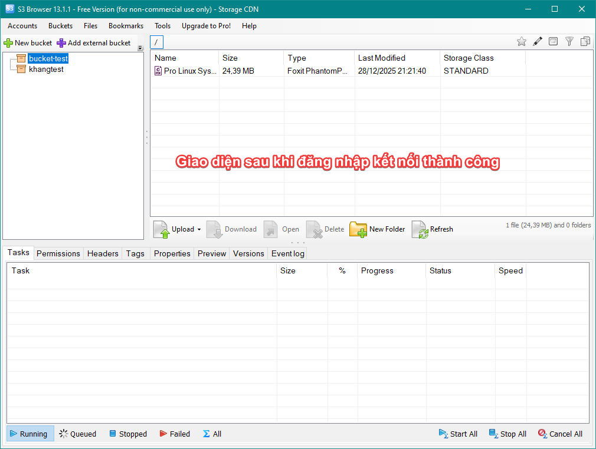Click the pencil edit path icon
Image resolution: width=596 pixels, height=449 pixels.
point(538,41)
